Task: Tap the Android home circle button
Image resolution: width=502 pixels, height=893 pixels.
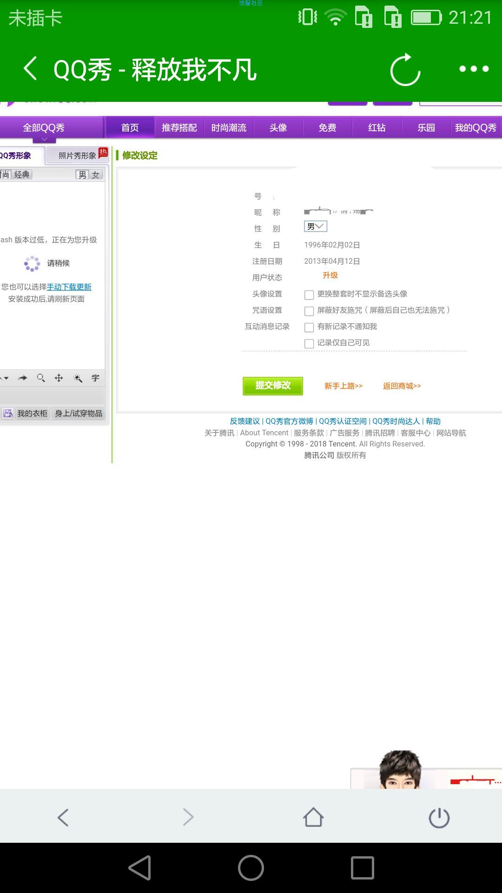Action: click(x=251, y=868)
